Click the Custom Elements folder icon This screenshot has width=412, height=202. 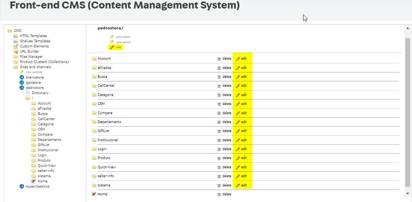pos(16,46)
